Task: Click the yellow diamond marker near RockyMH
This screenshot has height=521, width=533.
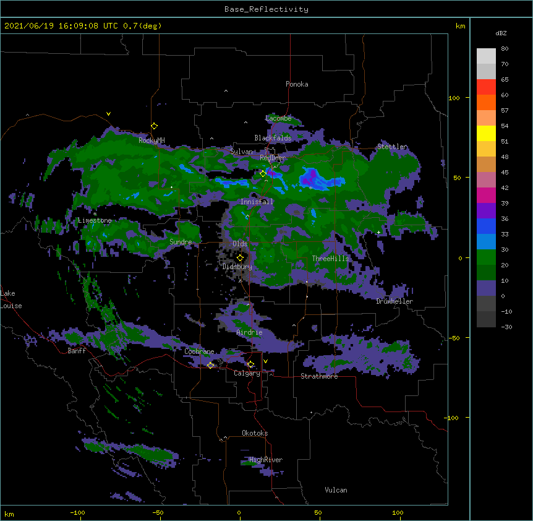Action: tap(155, 126)
